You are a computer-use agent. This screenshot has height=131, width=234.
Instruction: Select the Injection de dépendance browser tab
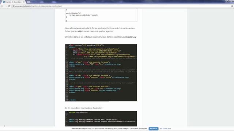[x=13, y=2]
